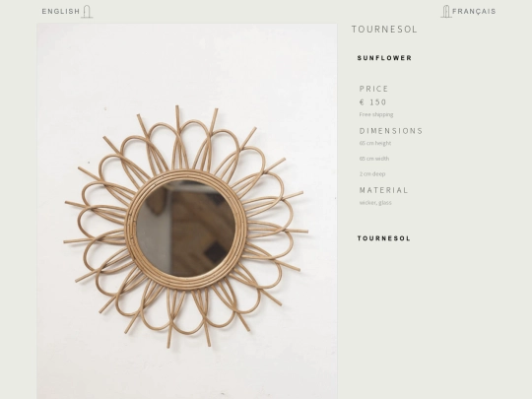
Task: Click the PRICE label
Action: (373, 89)
